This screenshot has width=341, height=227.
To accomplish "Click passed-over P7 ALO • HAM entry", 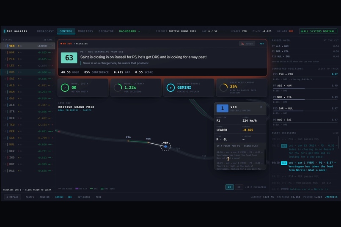I will click(305, 46).
